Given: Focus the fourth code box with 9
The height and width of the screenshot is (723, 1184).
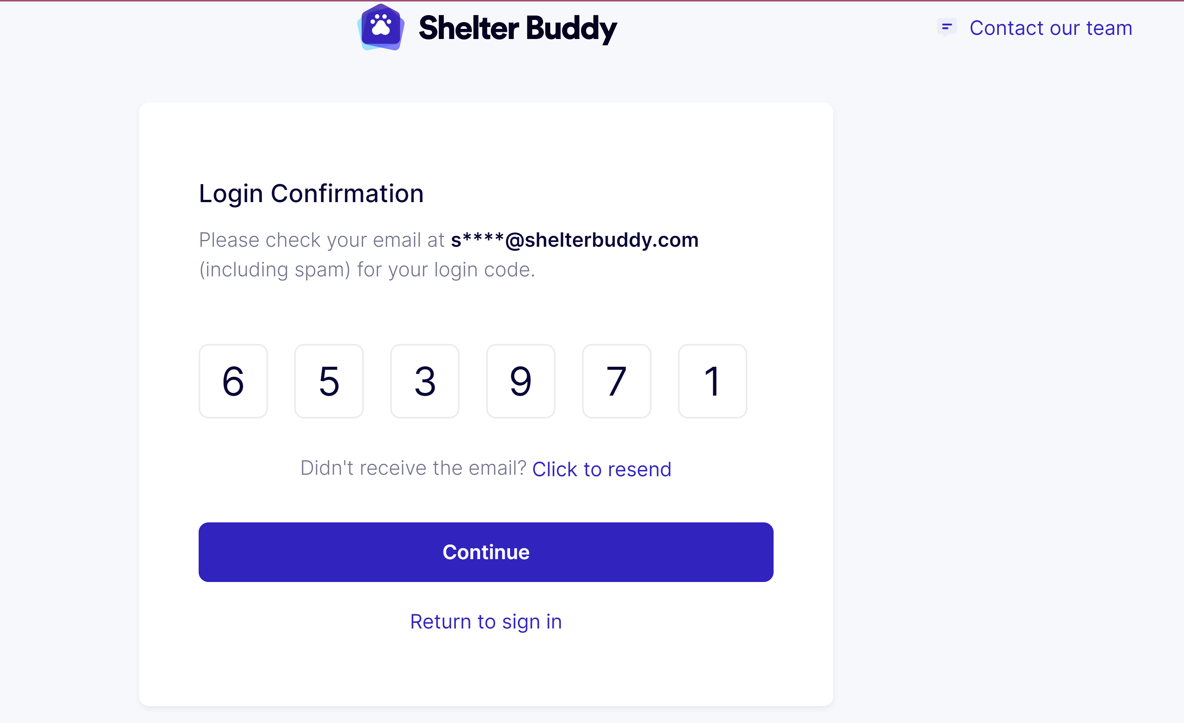Looking at the screenshot, I should click(x=520, y=381).
